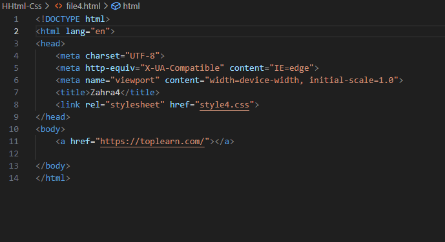Viewport: 445px width, 242px height.
Task: Click the Zahra4 title text
Action: coord(105,93)
